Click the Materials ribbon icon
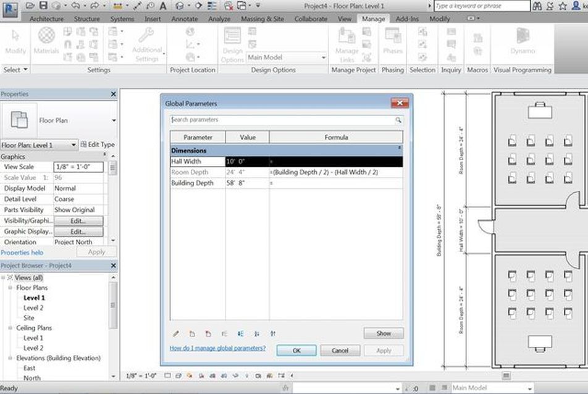 coord(46,41)
